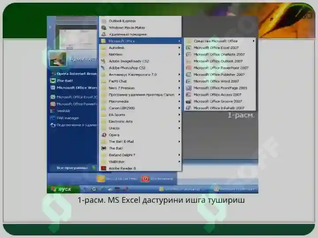Image resolution: width=318 pixels, height=238 pixels.
Task: Open pinned Microsoft Office Word shortcut
Action: click(x=73, y=88)
